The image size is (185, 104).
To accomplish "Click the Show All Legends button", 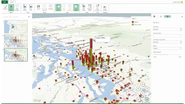I will point(45,8).
